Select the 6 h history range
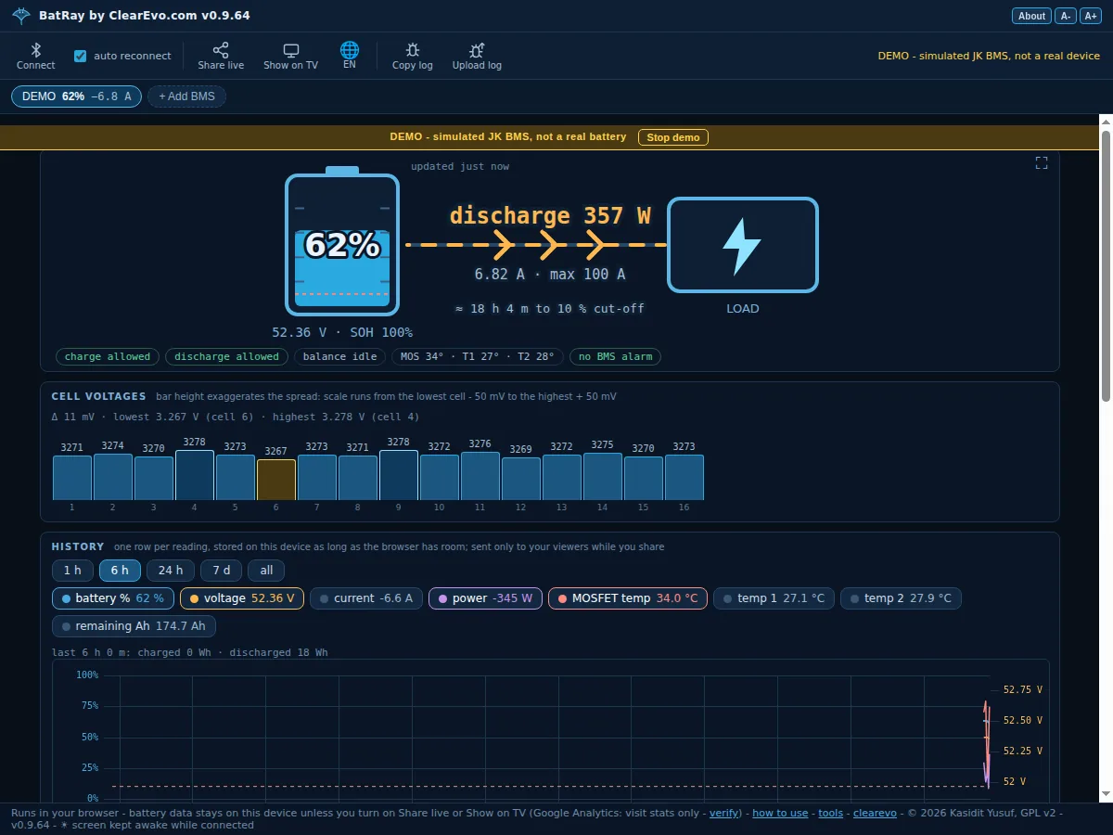 point(120,571)
